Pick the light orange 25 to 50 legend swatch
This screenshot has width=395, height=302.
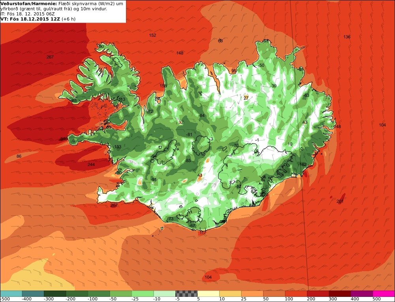tap(252, 293)
